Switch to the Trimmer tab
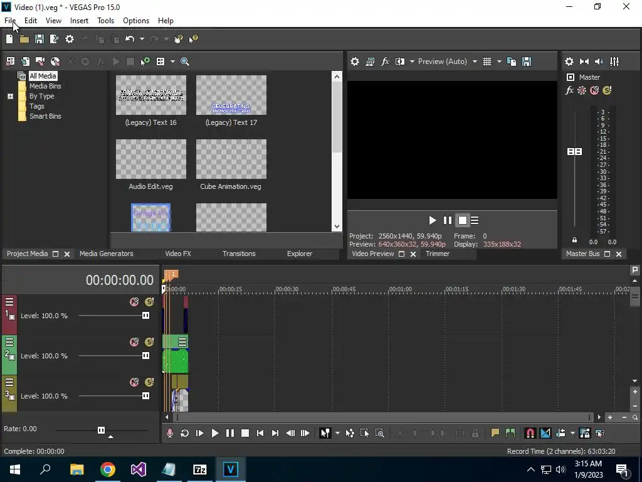The width and height of the screenshot is (642, 482). pos(438,254)
